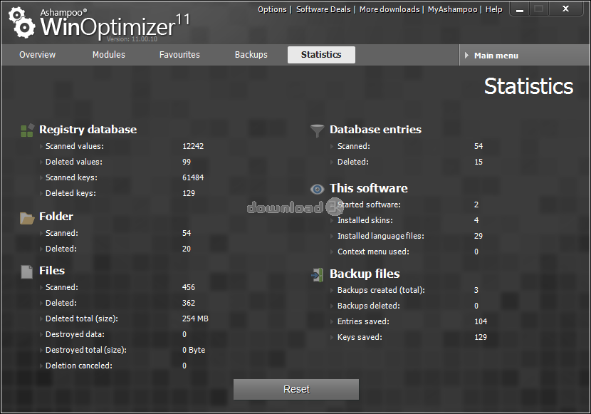The width and height of the screenshot is (591, 414).
Task: Click the value 12242
Action: pos(193,146)
